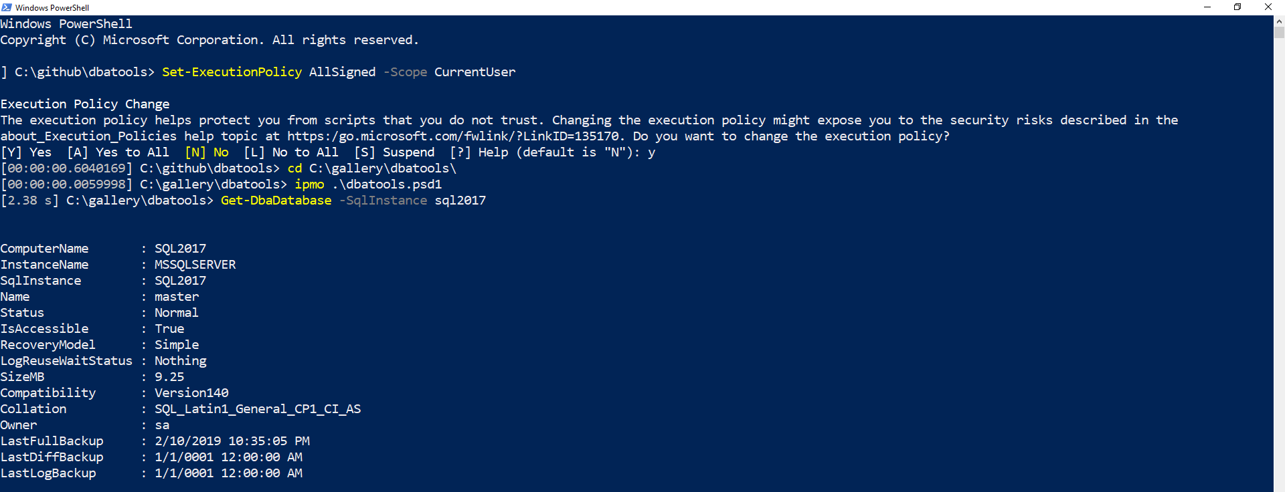Click the scrollbar up arrow
1285x492 pixels.
click(x=1279, y=21)
